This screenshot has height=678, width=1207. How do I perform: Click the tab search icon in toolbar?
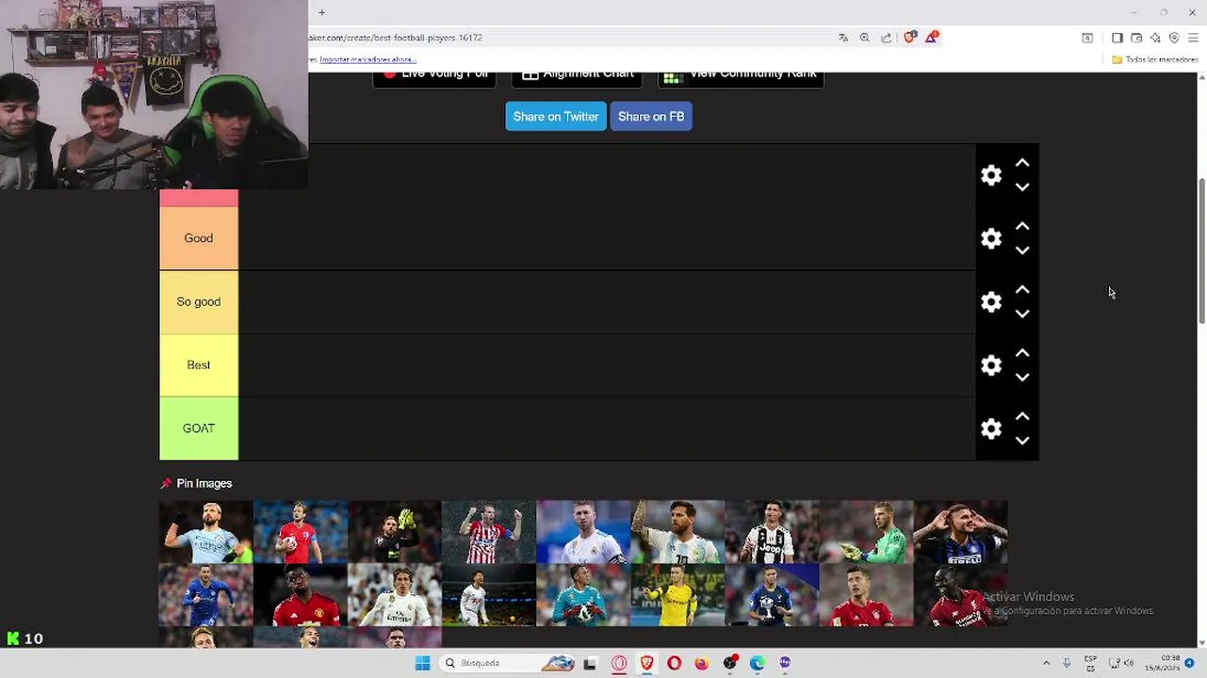point(1087,38)
